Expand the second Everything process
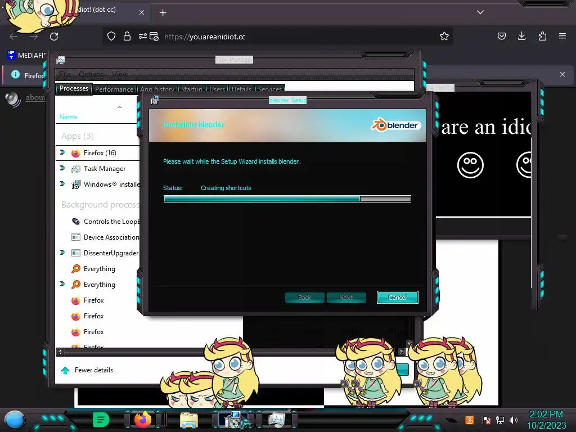The height and width of the screenshot is (432, 576). [62, 284]
